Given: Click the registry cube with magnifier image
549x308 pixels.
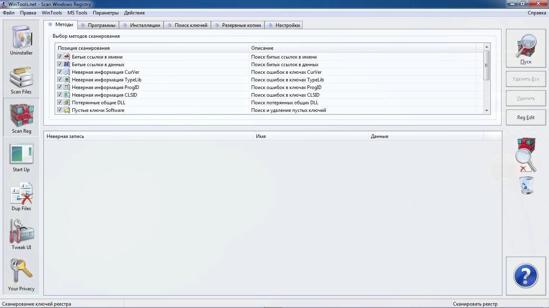Looking at the screenshot, I should [526, 154].
